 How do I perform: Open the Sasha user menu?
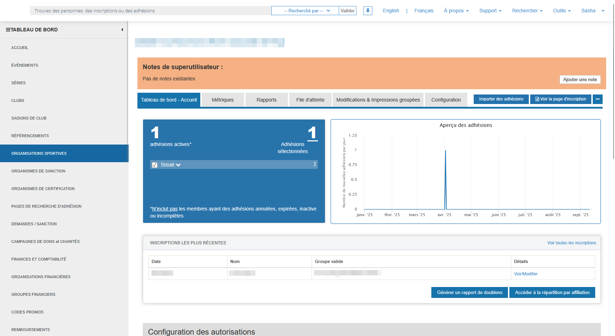[592, 11]
